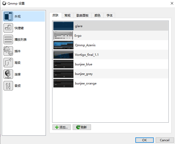The image size is (175, 144).
Task: Dismiss the dialog with Cancel
Action: click(x=165, y=140)
